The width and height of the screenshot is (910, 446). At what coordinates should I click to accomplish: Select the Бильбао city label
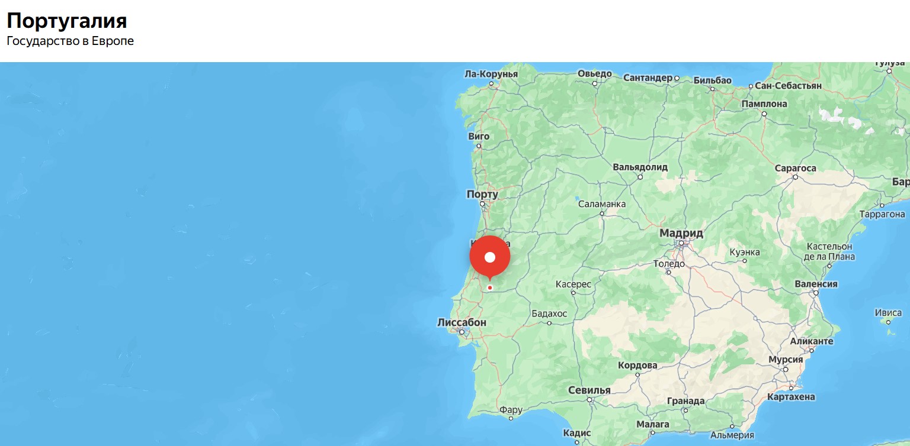[712, 80]
